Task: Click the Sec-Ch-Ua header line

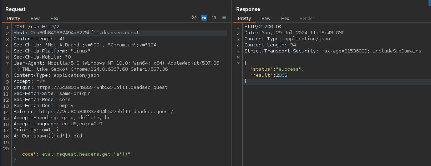Action: [86, 45]
